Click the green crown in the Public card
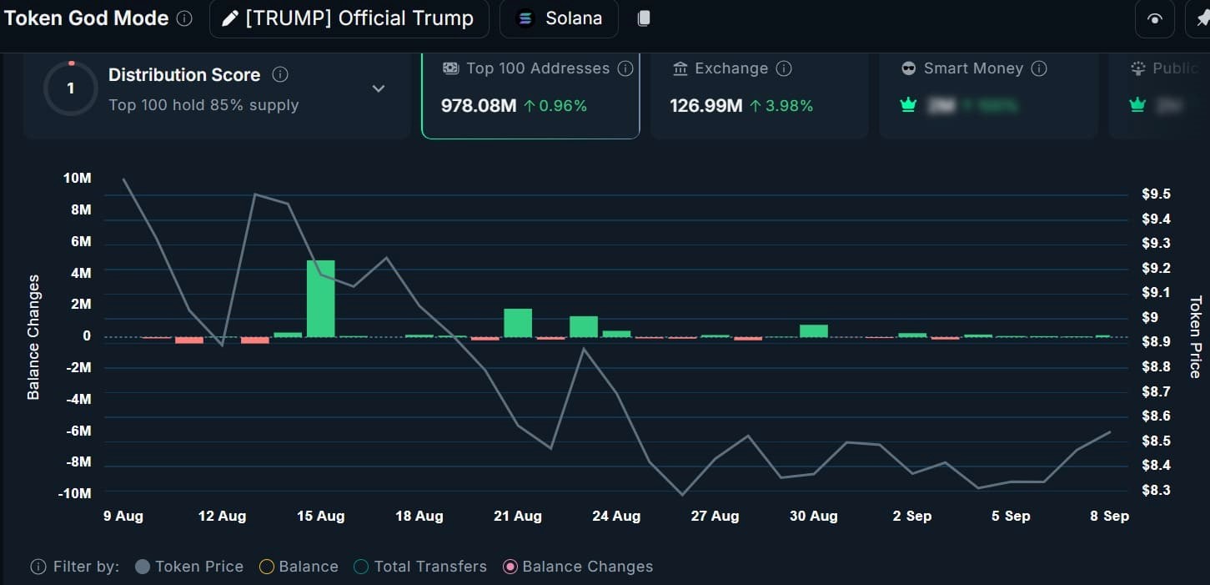This screenshot has width=1210, height=585. pos(1137,105)
